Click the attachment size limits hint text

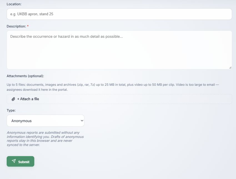(113, 87)
